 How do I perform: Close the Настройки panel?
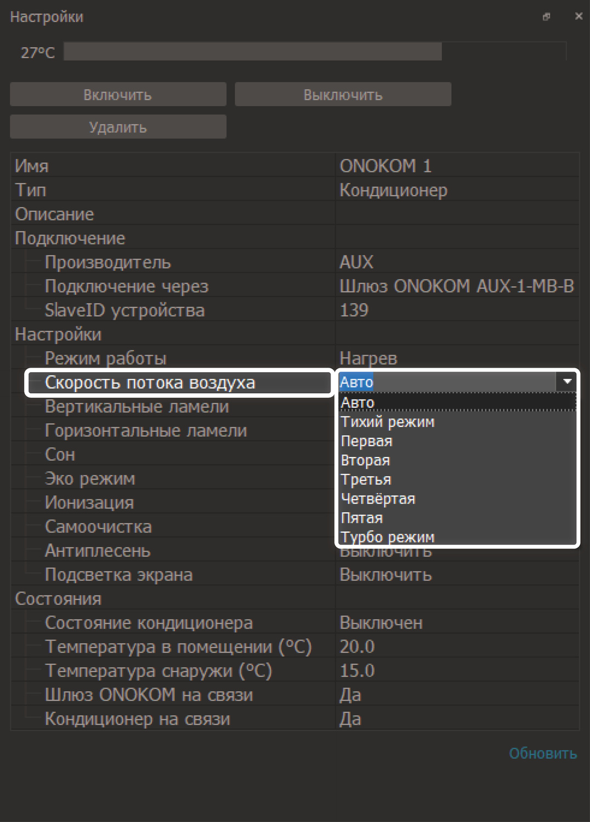pos(578,16)
